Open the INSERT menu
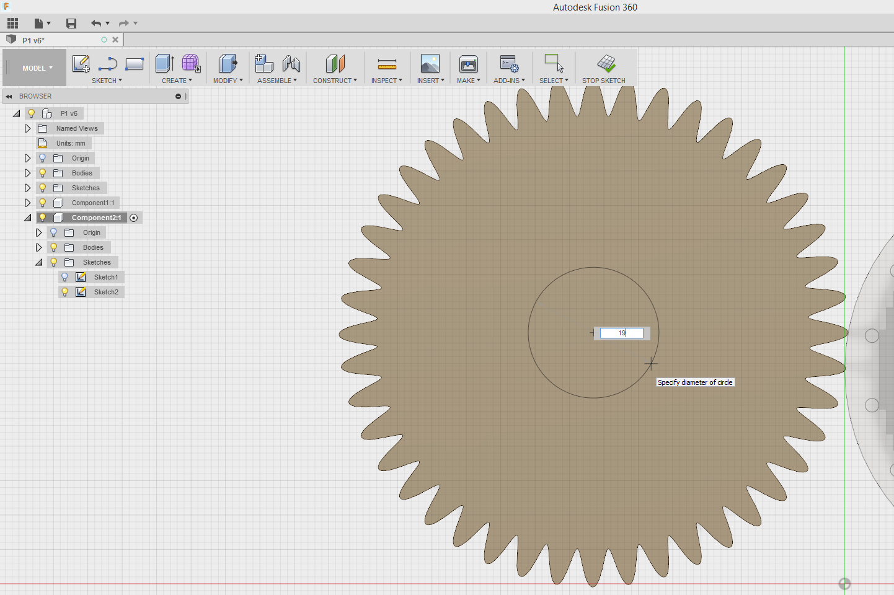The image size is (894, 595). tap(430, 81)
